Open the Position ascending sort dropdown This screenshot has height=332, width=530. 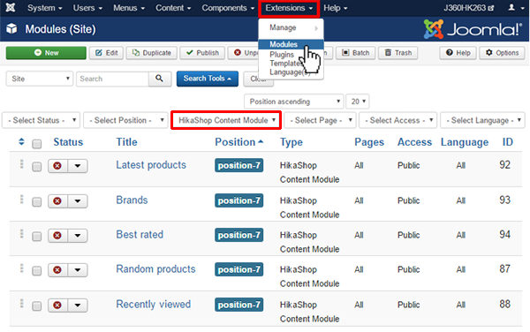[294, 102]
